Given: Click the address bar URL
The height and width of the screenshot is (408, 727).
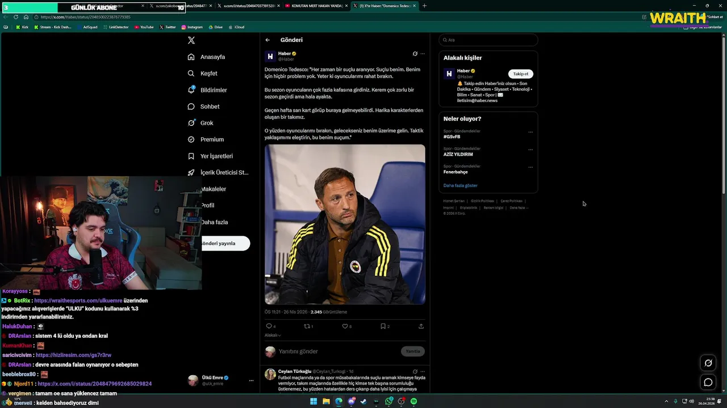Looking at the screenshot, I should pos(86,17).
